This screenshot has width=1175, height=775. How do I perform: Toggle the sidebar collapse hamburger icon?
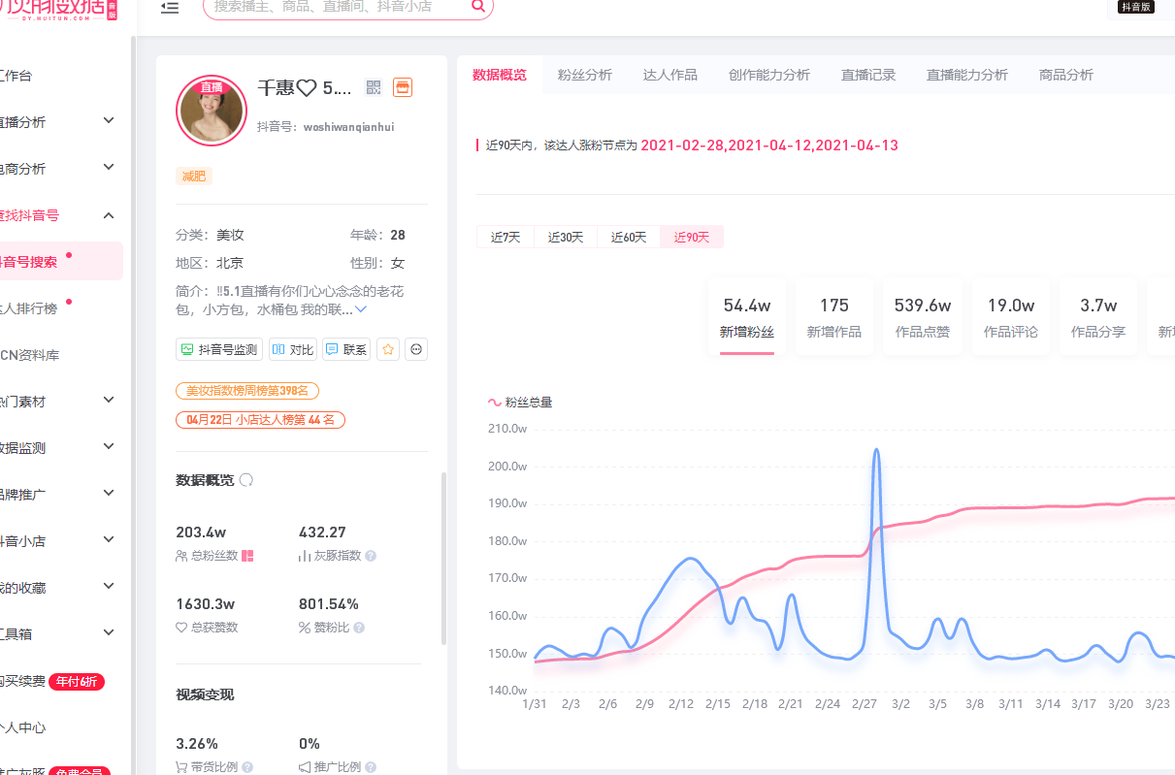(170, 7)
